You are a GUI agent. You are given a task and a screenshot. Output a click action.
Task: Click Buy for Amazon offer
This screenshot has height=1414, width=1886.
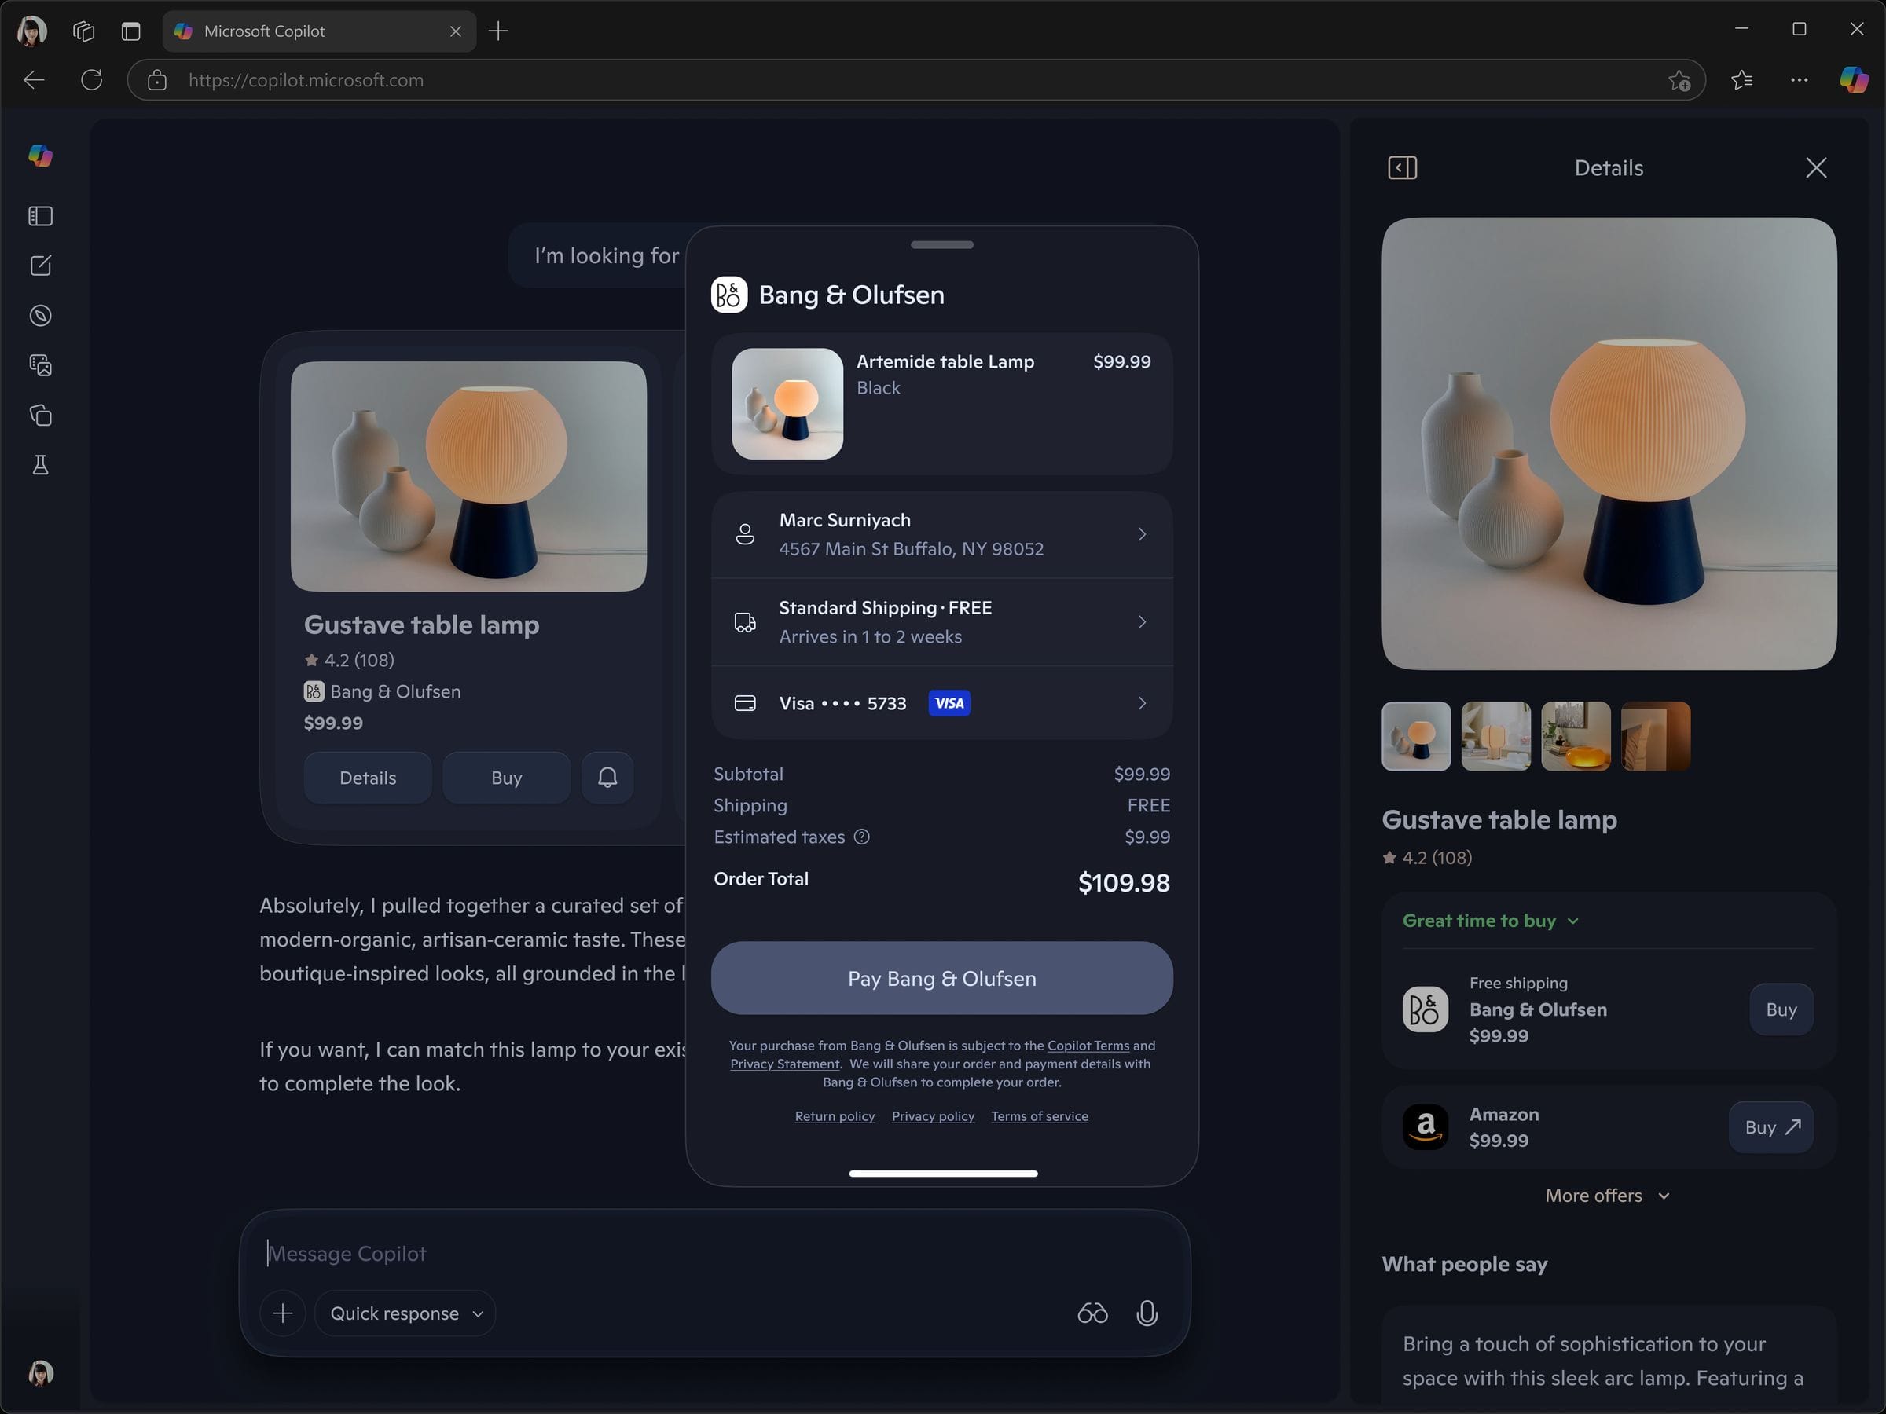pyautogui.click(x=1771, y=1127)
